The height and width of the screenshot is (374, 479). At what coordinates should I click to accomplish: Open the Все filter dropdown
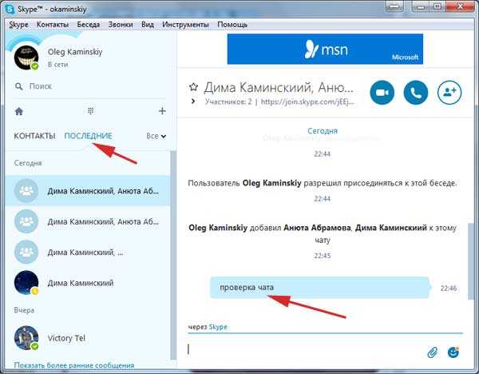[156, 136]
